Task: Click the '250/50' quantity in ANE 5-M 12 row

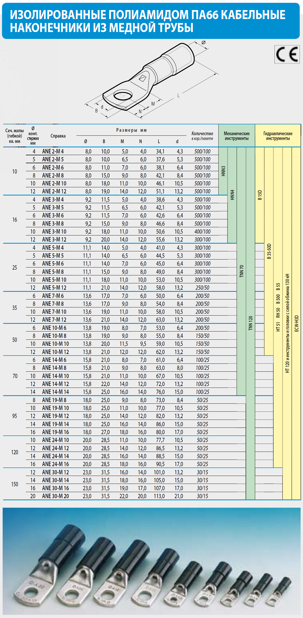Action: [203, 288]
